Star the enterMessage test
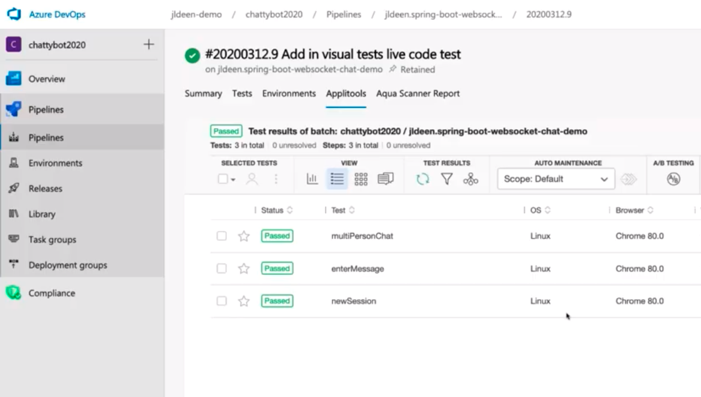The width and height of the screenshot is (701, 397). click(x=243, y=268)
